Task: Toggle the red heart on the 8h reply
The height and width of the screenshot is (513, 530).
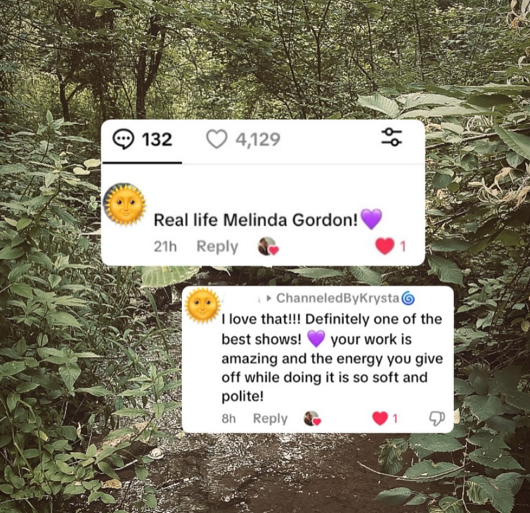Action: point(380,418)
